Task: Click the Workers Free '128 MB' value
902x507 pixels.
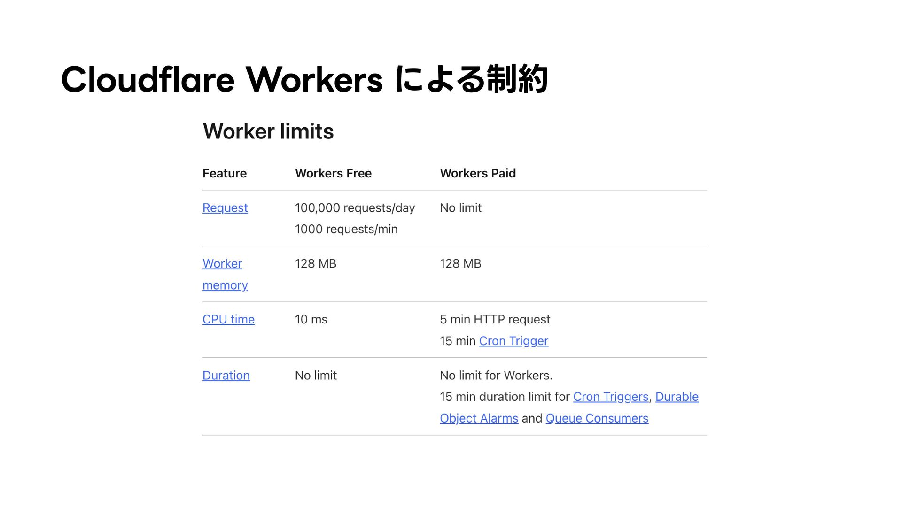Action: point(316,264)
